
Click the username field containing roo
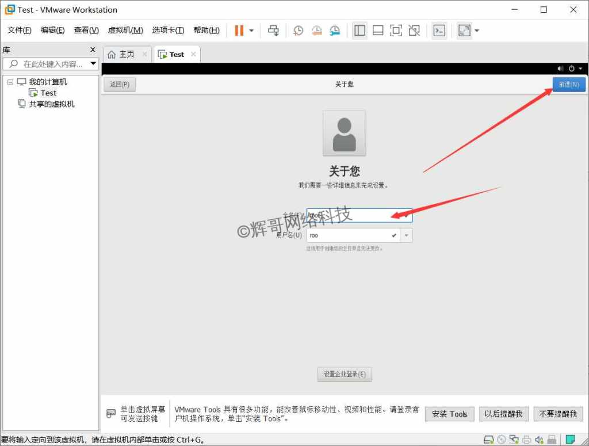353,235
